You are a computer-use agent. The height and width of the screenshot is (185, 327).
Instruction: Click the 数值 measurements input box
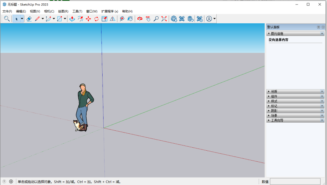[295, 181]
